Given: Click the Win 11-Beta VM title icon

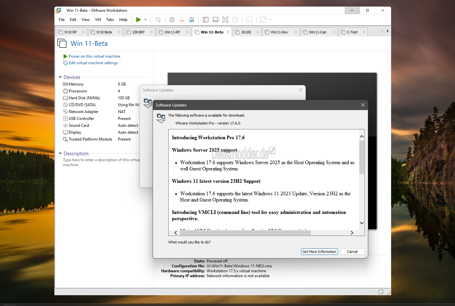Looking at the screenshot, I should (x=62, y=43).
